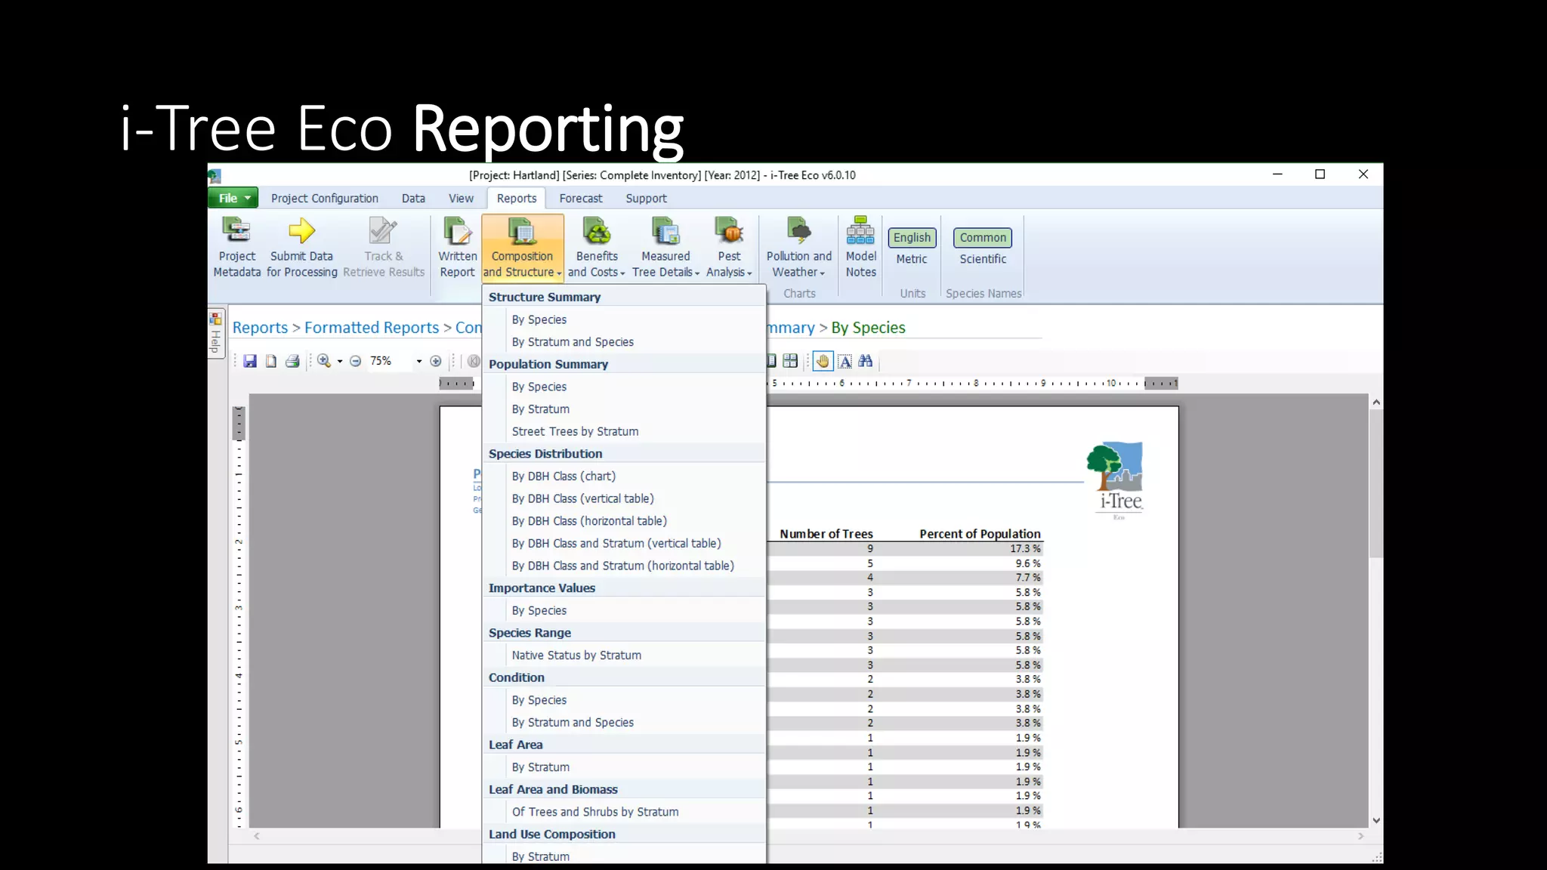
Task: Click the binoculars find icon
Action: 866,361
